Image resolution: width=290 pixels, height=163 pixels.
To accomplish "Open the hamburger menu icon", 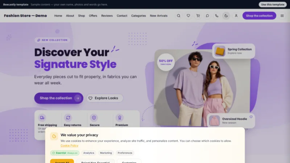I will click(x=282, y=16).
